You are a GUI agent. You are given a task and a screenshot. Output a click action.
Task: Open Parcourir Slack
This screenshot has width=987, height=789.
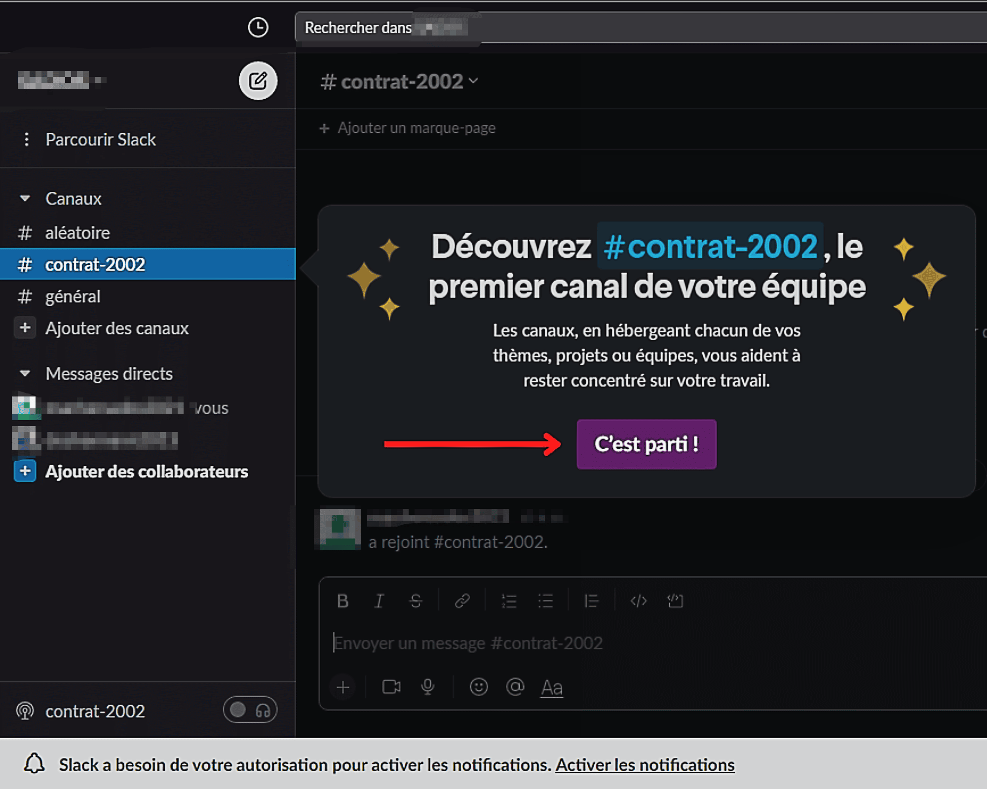(x=101, y=140)
